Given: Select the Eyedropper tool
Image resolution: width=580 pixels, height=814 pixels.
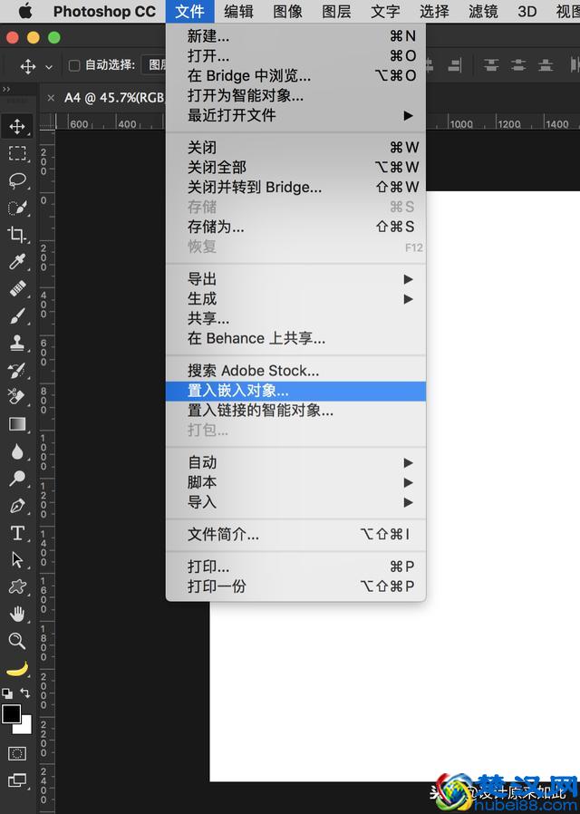Looking at the screenshot, I should pos(17,262).
